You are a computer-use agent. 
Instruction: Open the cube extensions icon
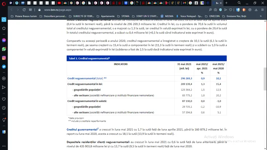[x=250, y=10]
